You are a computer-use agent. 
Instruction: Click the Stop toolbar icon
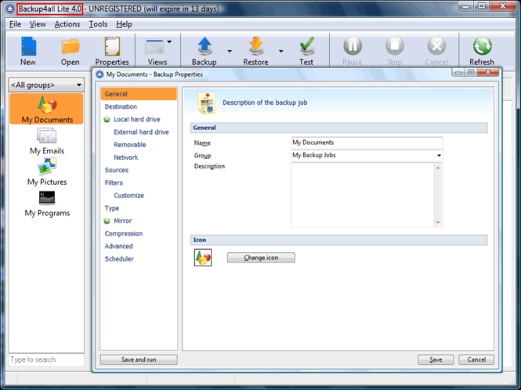coord(394,46)
